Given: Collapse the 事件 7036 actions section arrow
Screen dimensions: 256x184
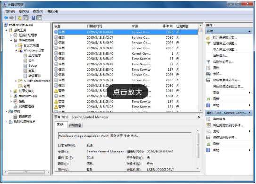Looking at the screenshot, I should [249, 113].
